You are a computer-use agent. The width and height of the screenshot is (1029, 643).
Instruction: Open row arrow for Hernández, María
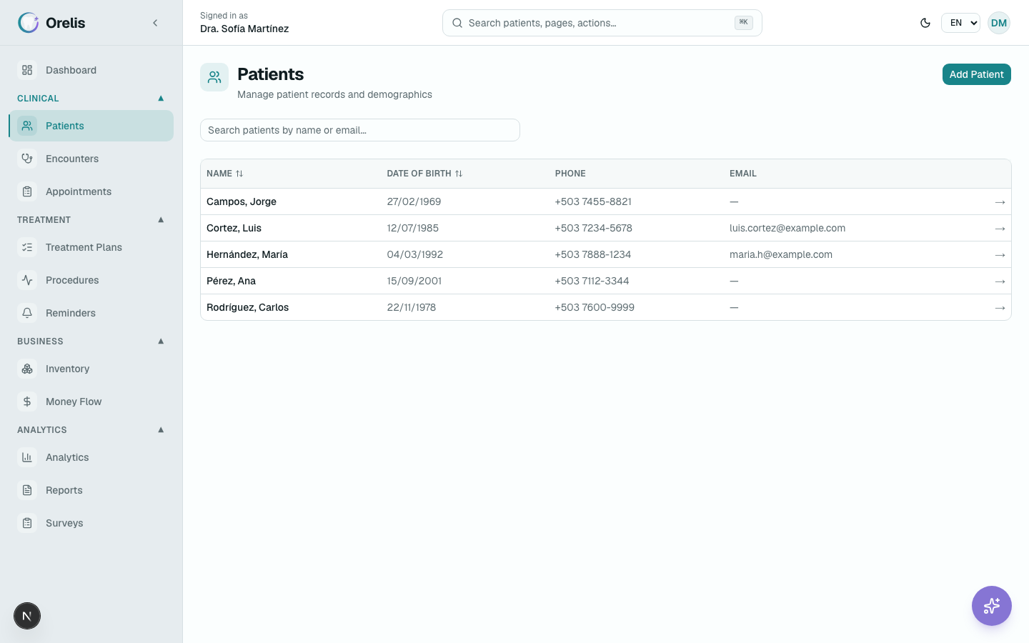coord(1000,255)
